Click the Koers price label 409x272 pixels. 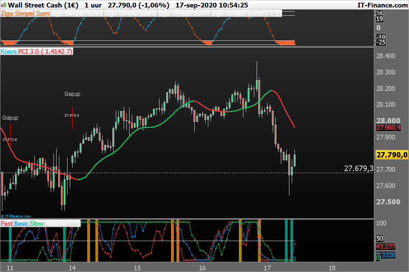9,52
